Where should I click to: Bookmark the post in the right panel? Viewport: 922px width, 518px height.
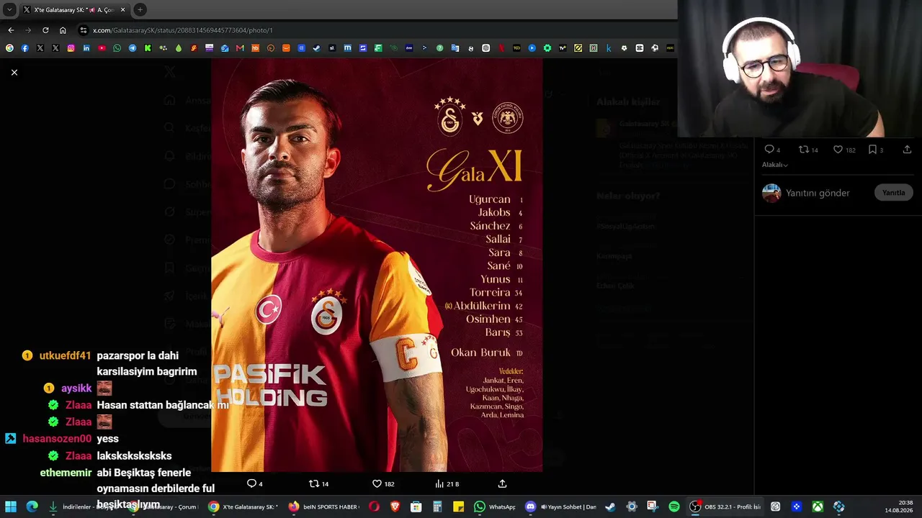click(875, 150)
